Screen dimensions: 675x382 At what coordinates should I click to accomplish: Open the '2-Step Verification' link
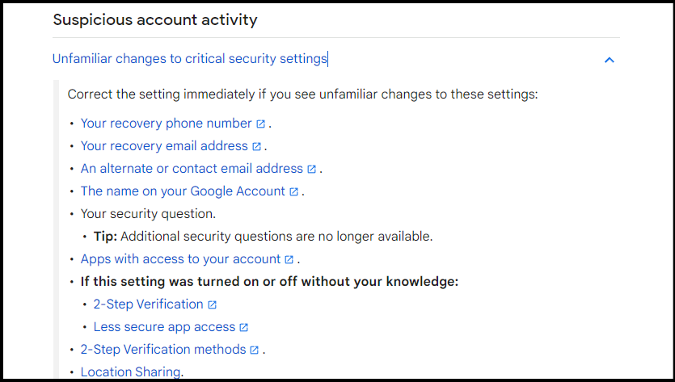(x=149, y=304)
